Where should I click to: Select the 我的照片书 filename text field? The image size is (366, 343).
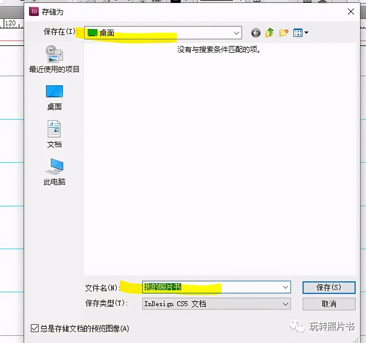pyautogui.click(x=181, y=287)
